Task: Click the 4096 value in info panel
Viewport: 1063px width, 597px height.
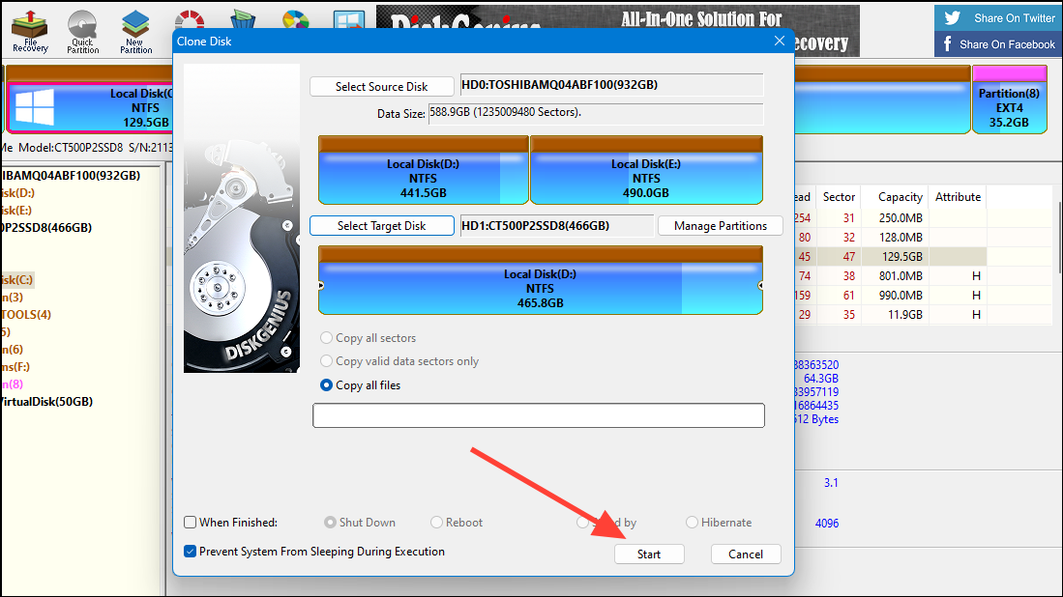Action: point(826,524)
